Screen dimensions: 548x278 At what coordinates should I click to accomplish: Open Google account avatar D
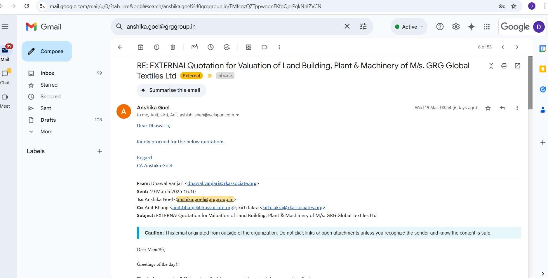(x=539, y=27)
